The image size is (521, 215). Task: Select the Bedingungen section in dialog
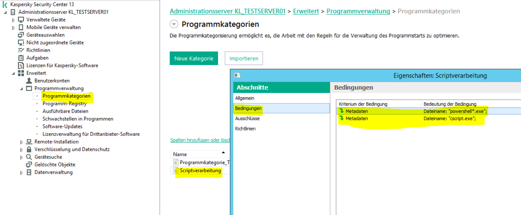[282, 108]
